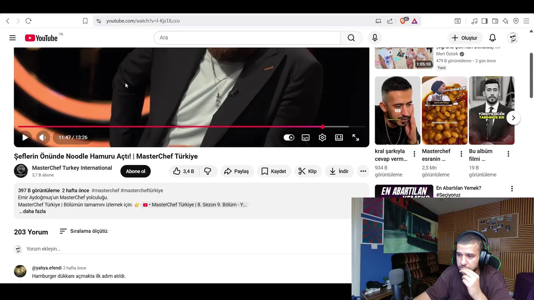534x300 pixels.
Task: Open "Masterchef esranin" short thumbnail
Action: [445, 110]
